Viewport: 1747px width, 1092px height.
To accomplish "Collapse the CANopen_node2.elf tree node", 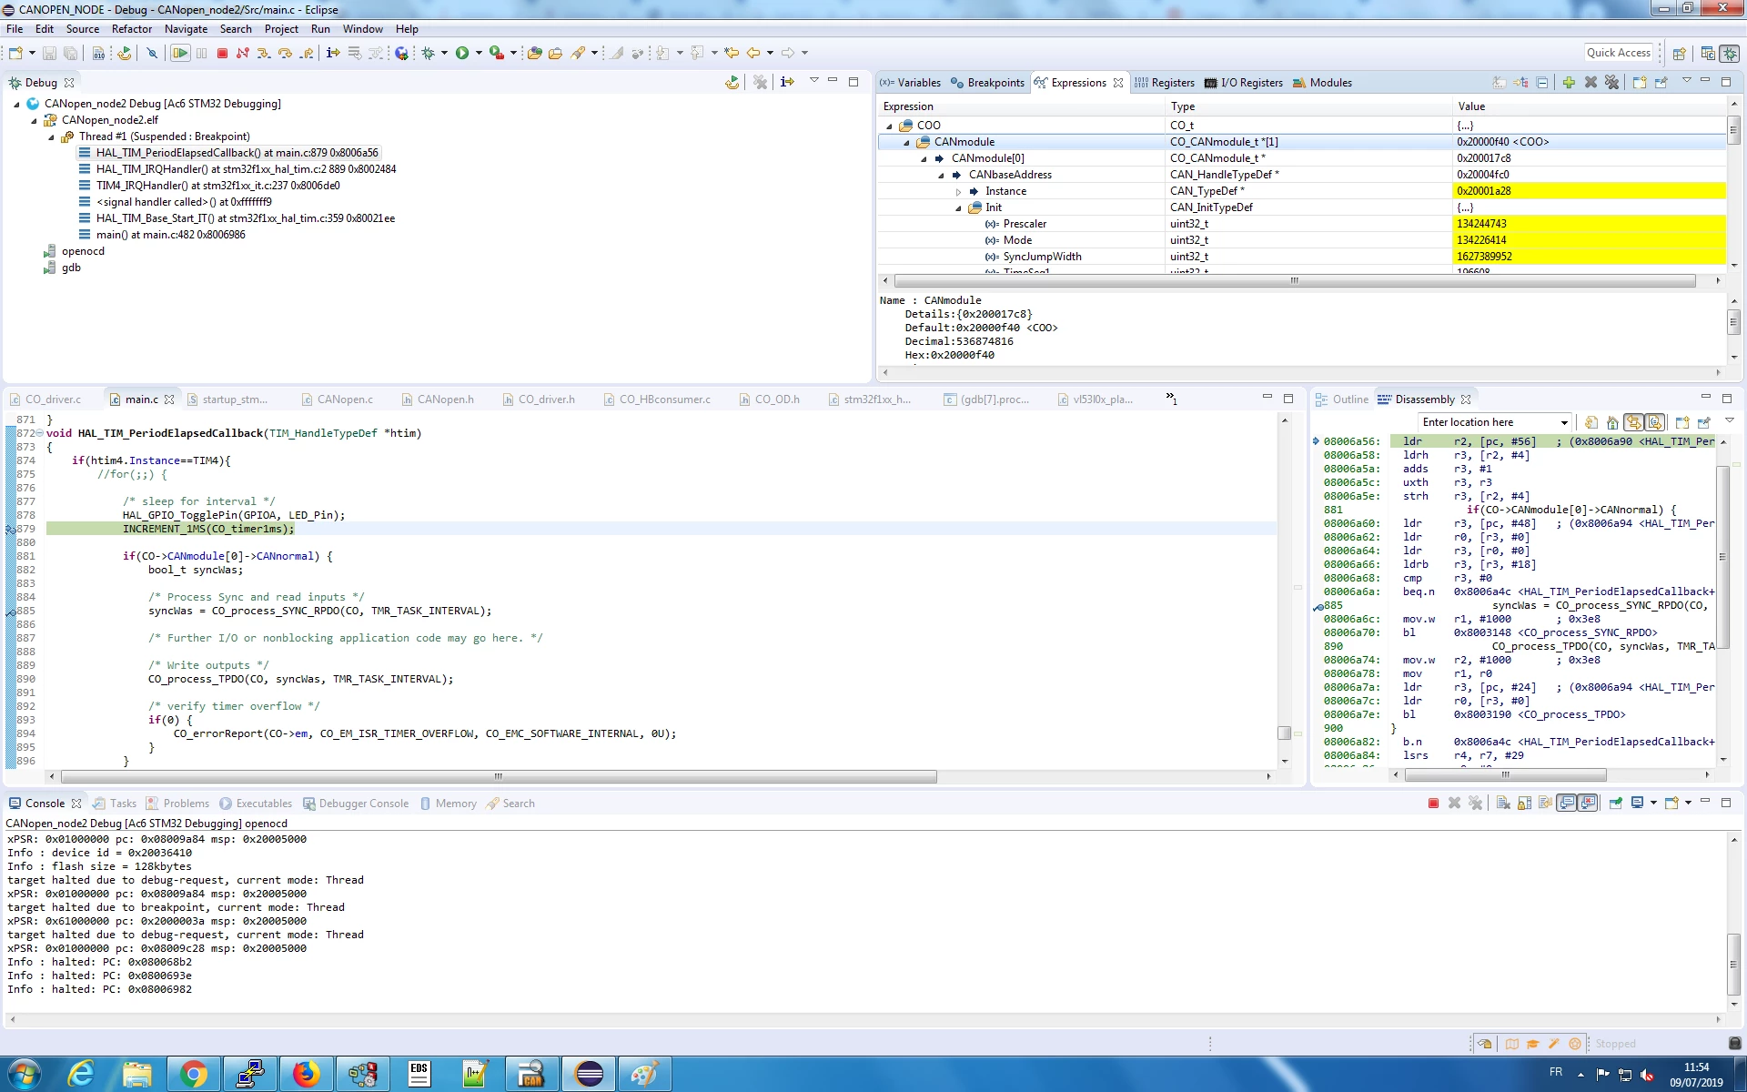I will point(35,120).
